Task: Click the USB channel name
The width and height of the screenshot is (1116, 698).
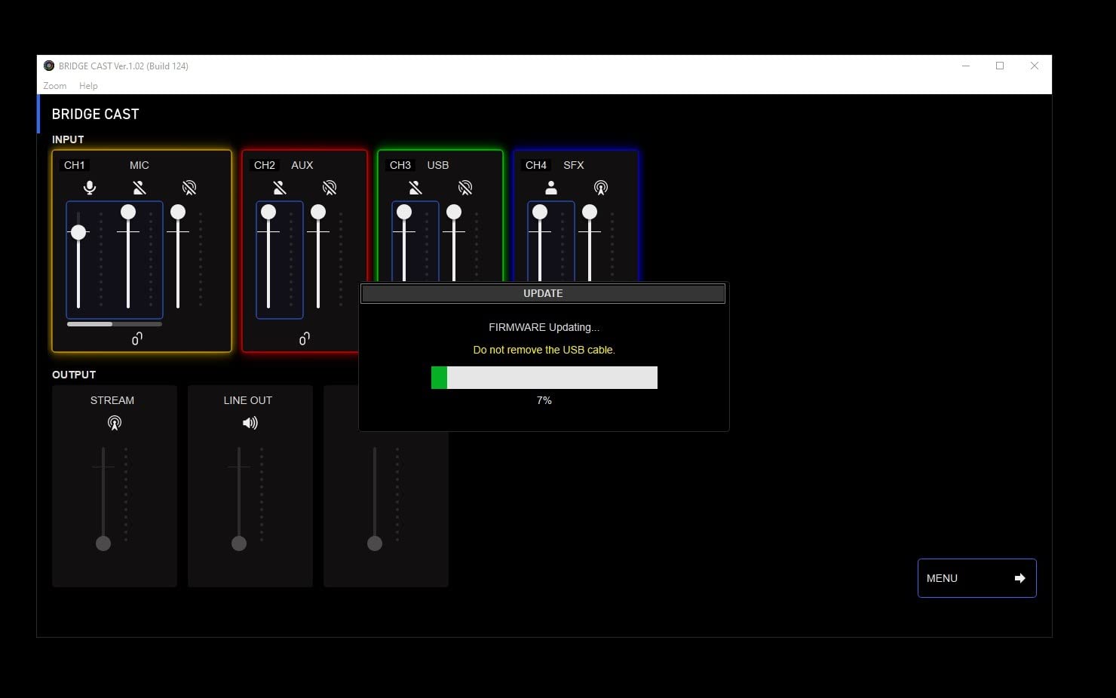Action: point(438,165)
